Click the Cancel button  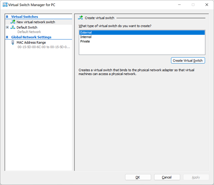coord(167,177)
